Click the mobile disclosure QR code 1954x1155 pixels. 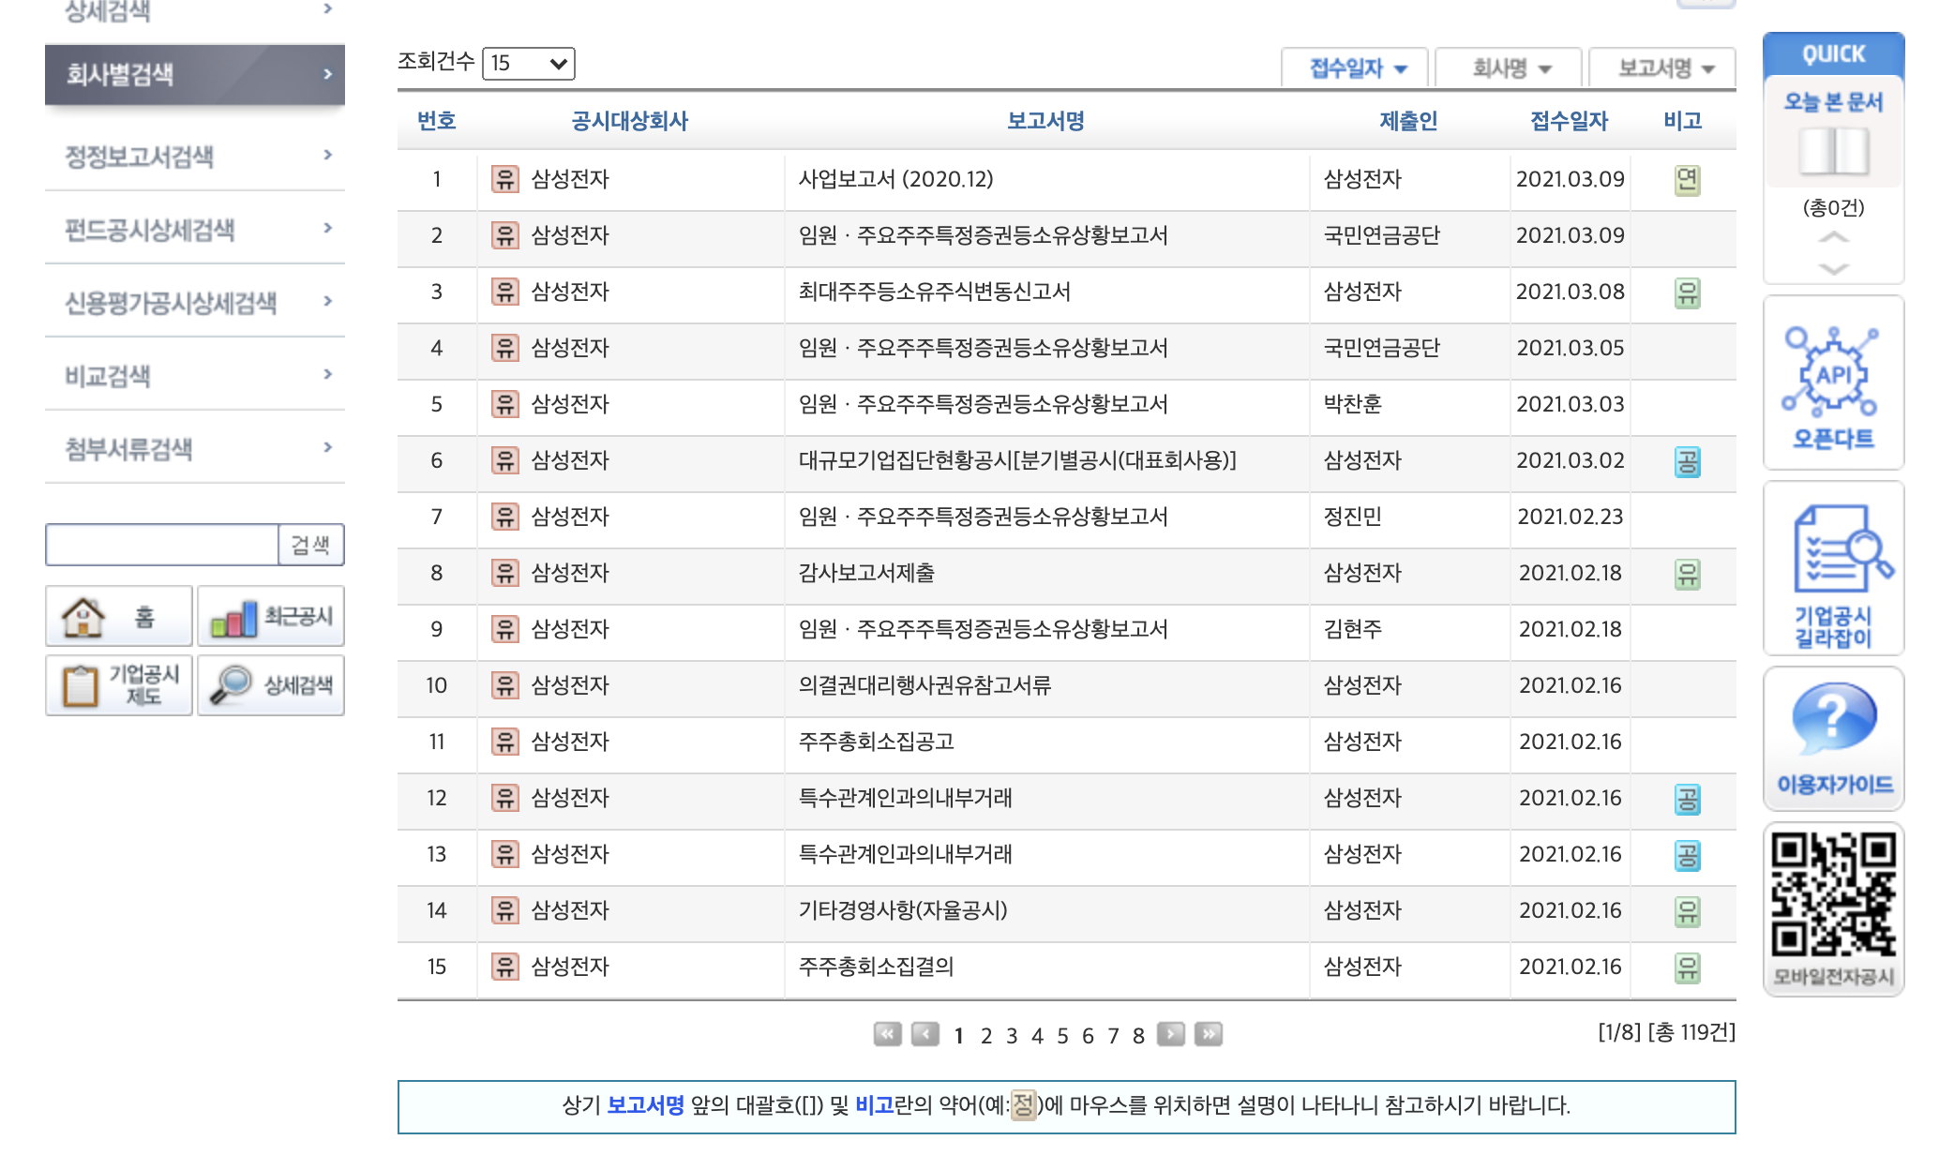pyautogui.click(x=1832, y=895)
